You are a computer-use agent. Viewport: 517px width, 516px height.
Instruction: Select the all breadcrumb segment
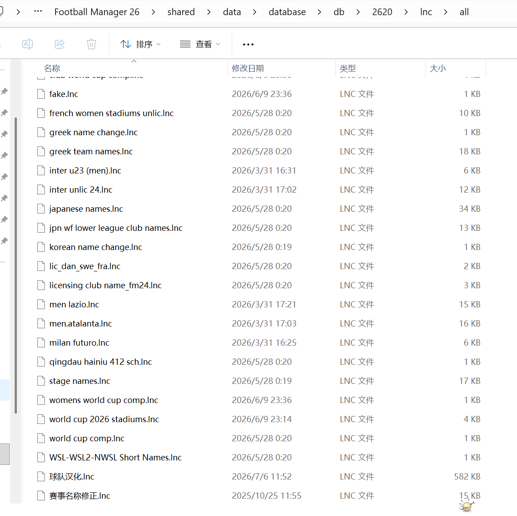click(464, 12)
